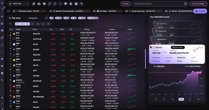Click the Vector Smart Gas ticker item
This screenshot has height=110, width=209.
[143, 11]
